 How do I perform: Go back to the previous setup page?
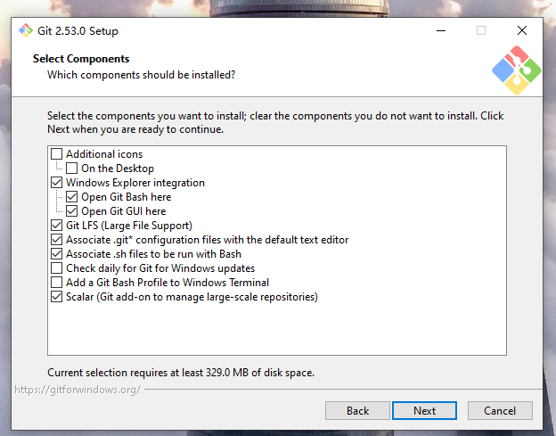click(358, 411)
